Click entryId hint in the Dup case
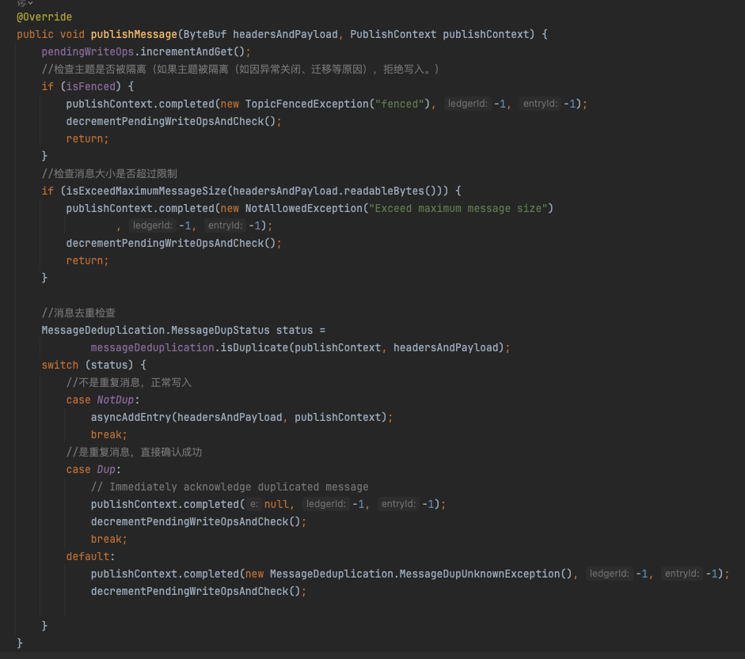745x659 pixels. click(x=399, y=504)
